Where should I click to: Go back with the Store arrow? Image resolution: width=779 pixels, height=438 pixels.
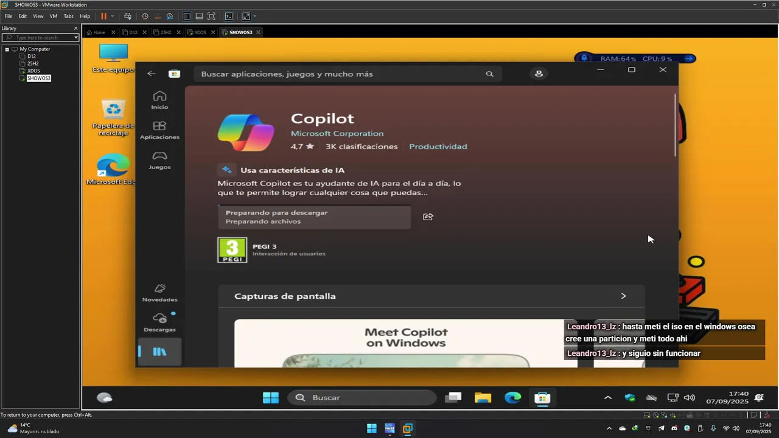click(x=152, y=74)
